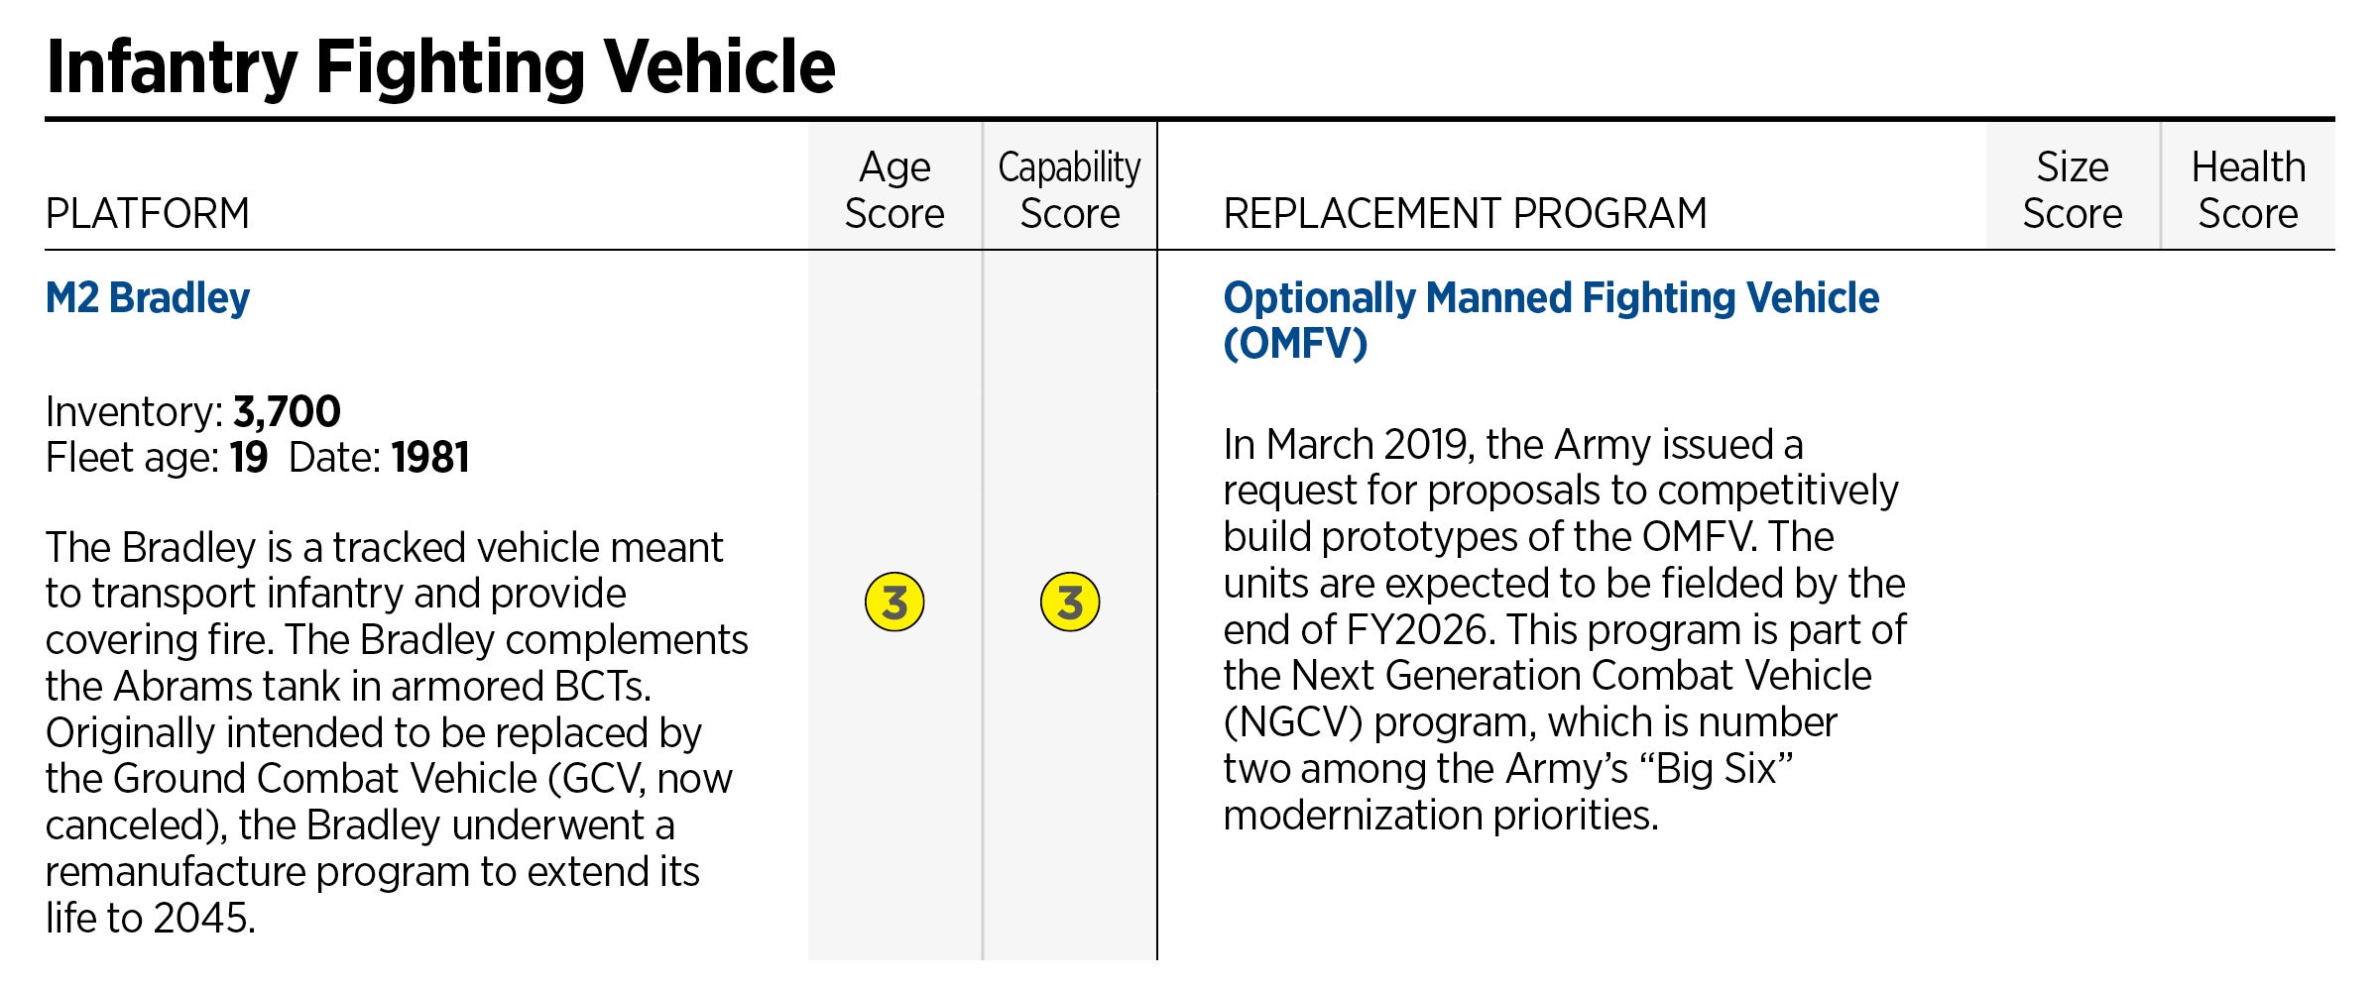Screen dimensions: 2380x988
Task: Select the Age Score column header
Action: click(894, 189)
